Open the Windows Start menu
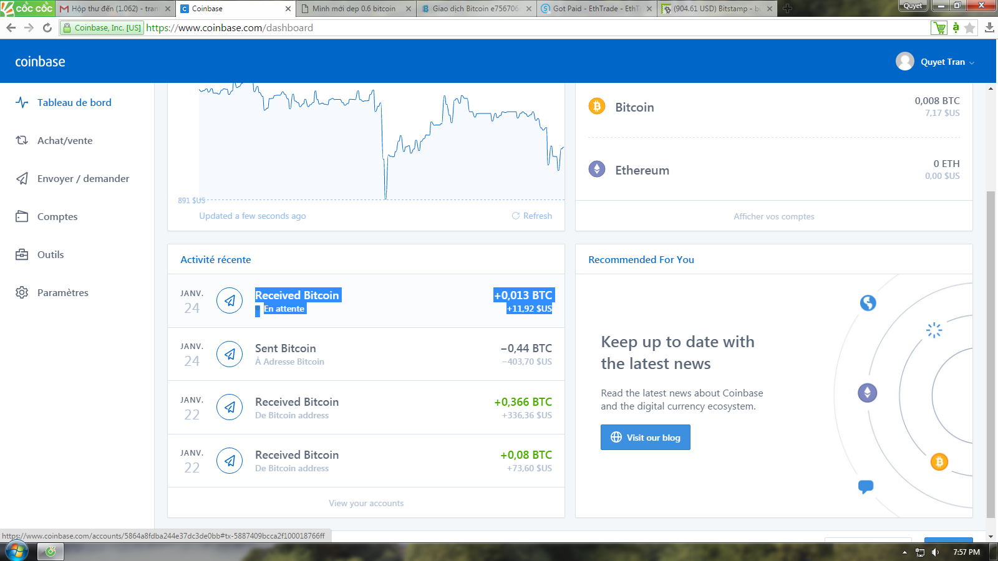Viewport: 998px width, 561px height. click(x=16, y=552)
